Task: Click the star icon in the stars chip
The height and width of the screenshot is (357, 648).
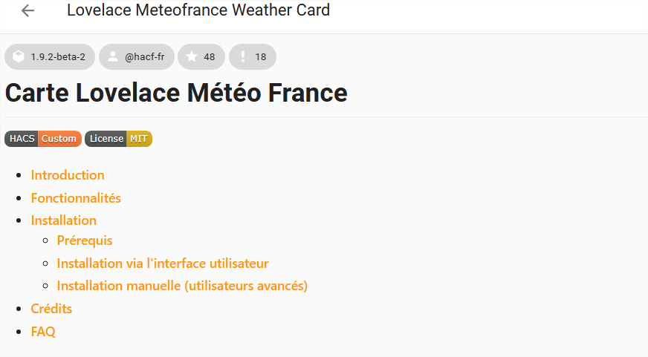Action: pyautogui.click(x=192, y=56)
